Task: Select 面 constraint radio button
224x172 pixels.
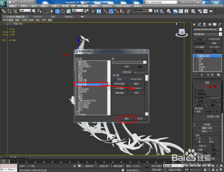Action: pyautogui.click(x=197, y=142)
